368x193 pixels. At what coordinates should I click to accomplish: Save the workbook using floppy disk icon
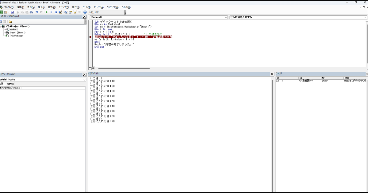pyautogui.click(x=12, y=12)
